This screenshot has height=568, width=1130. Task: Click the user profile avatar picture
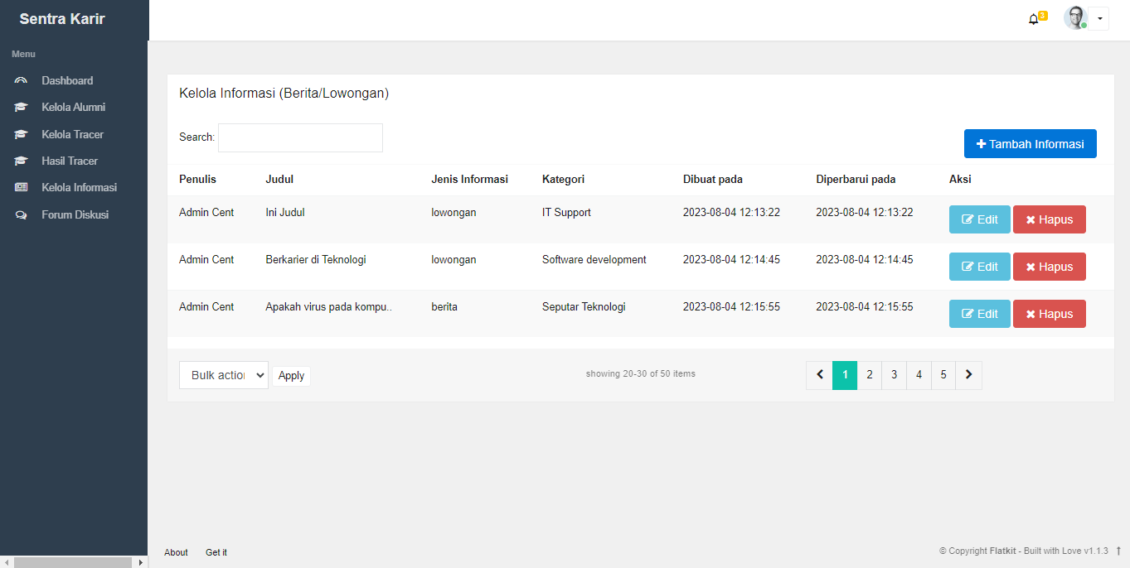pyautogui.click(x=1075, y=18)
